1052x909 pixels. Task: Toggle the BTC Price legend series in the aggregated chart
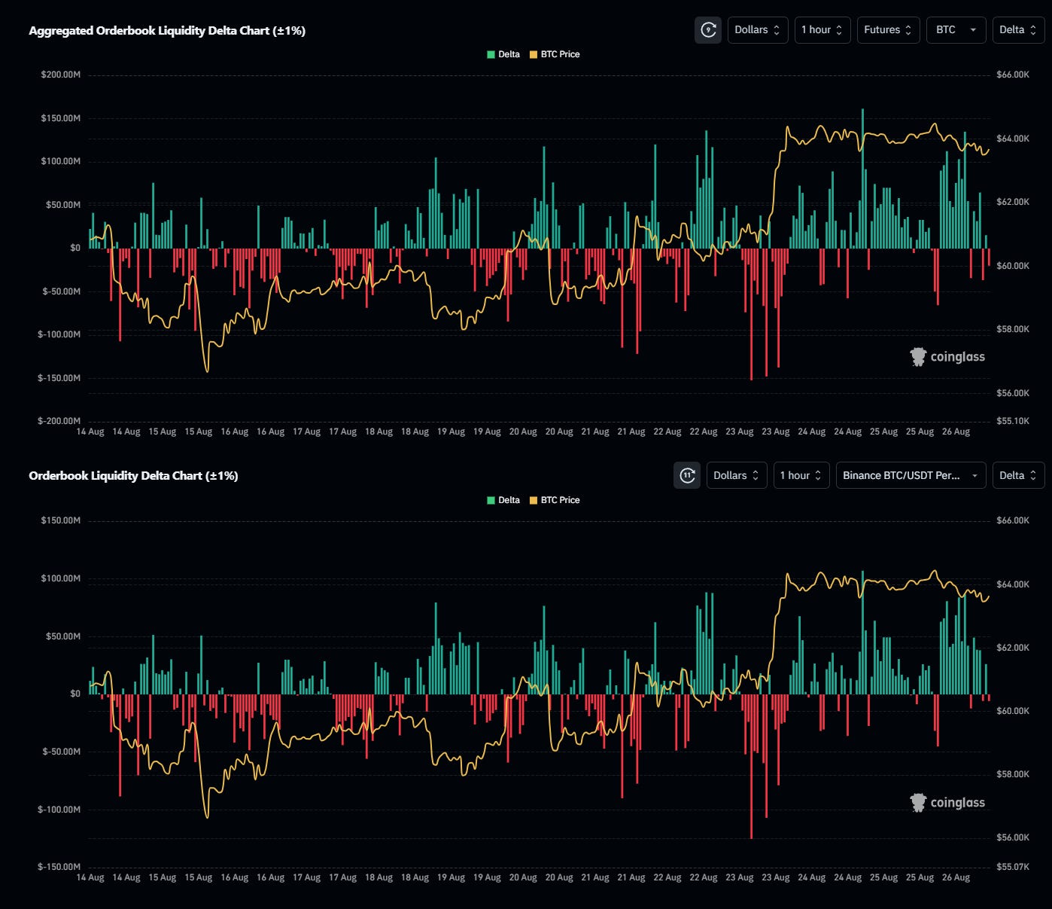point(555,54)
